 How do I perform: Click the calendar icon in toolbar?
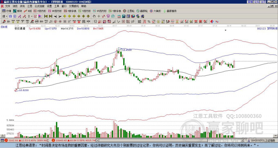(119, 16)
